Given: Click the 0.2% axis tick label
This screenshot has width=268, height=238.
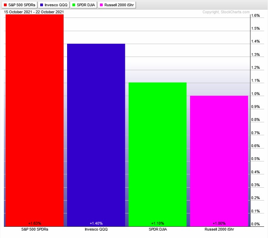Looking at the screenshot, I should point(256,198).
